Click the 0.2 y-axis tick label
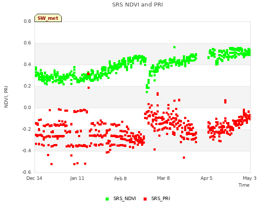The width and height of the screenshot is (276, 207). pyautogui.click(x=27, y=86)
